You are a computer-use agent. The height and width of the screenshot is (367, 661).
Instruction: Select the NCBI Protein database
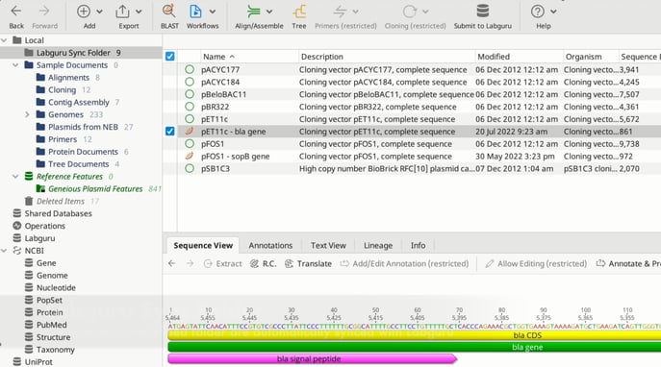tap(49, 312)
